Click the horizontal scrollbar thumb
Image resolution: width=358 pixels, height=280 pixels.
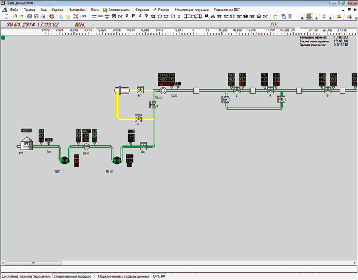click(x=33, y=263)
